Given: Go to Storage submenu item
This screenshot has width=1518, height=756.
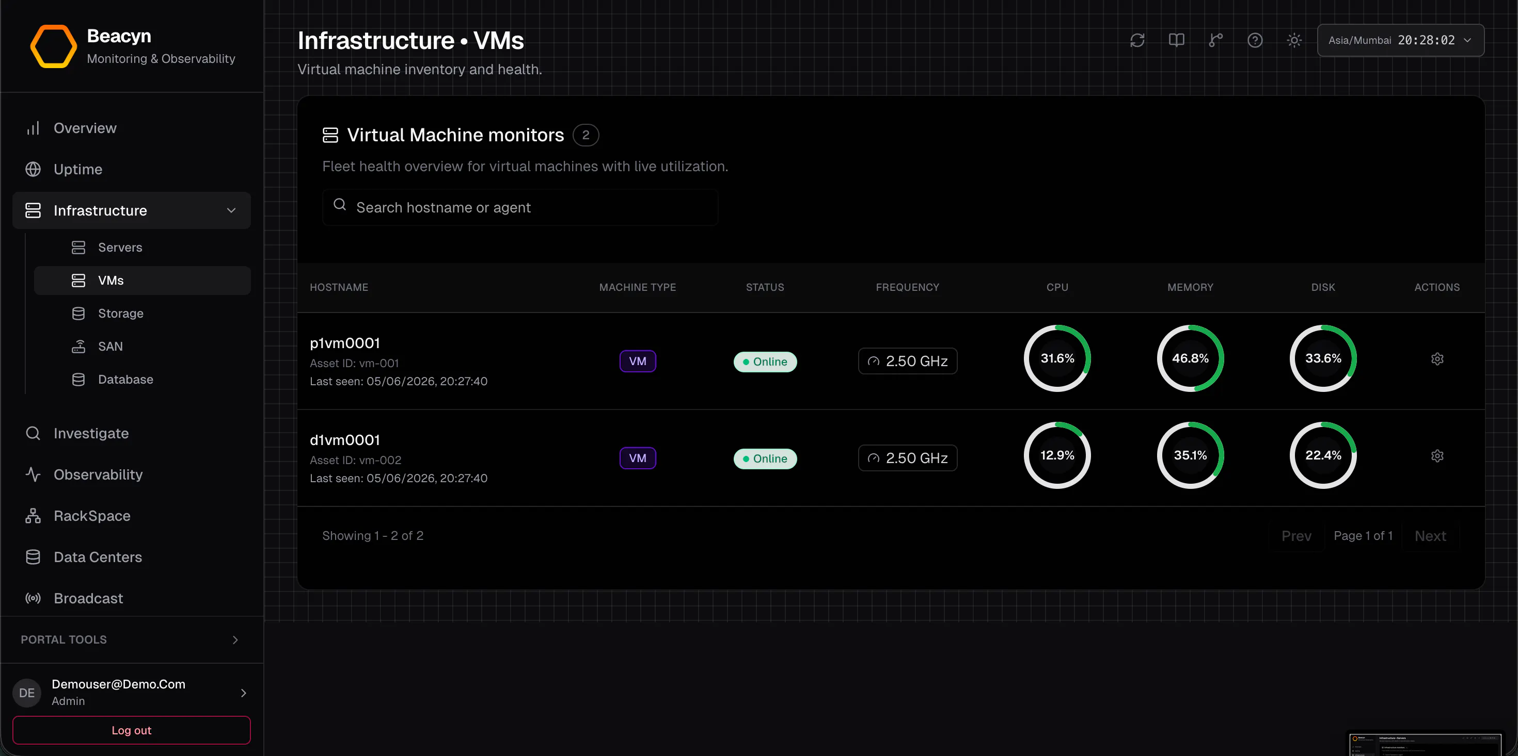Looking at the screenshot, I should point(142,313).
